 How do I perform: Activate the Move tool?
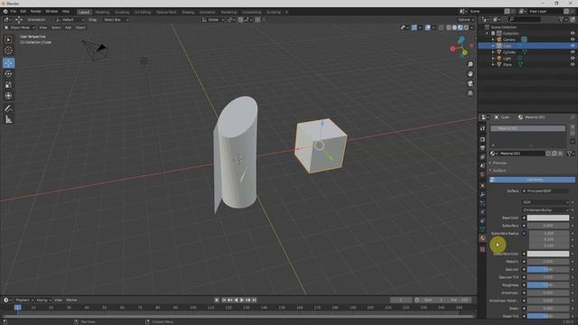(8, 62)
